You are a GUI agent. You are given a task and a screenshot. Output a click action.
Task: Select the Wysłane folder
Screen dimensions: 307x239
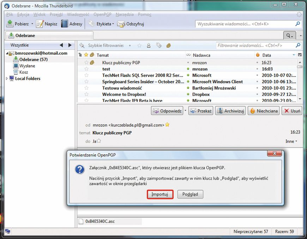pyautogui.click(x=24, y=66)
